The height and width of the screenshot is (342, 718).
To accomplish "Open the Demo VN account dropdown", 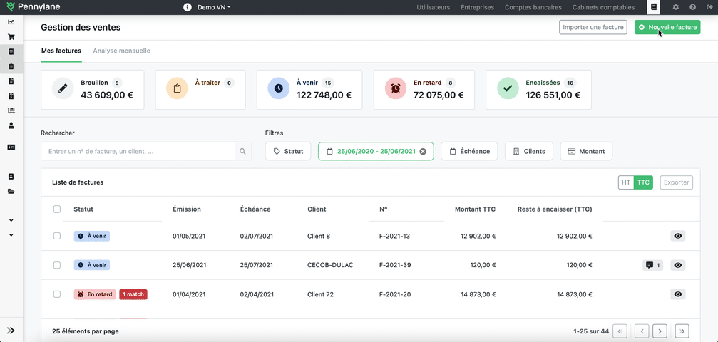I will coord(214,7).
